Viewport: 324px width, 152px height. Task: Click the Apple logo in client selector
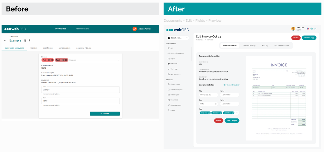click(x=169, y=38)
